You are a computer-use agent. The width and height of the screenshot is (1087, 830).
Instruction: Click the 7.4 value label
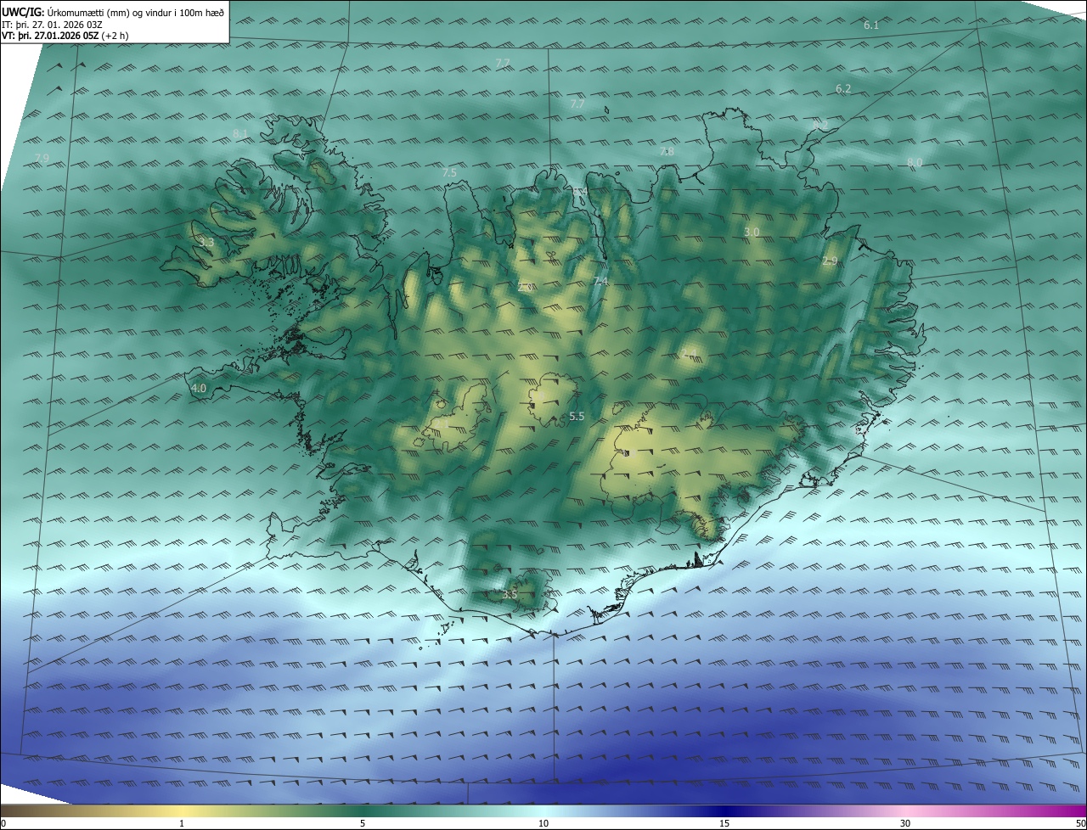point(600,281)
